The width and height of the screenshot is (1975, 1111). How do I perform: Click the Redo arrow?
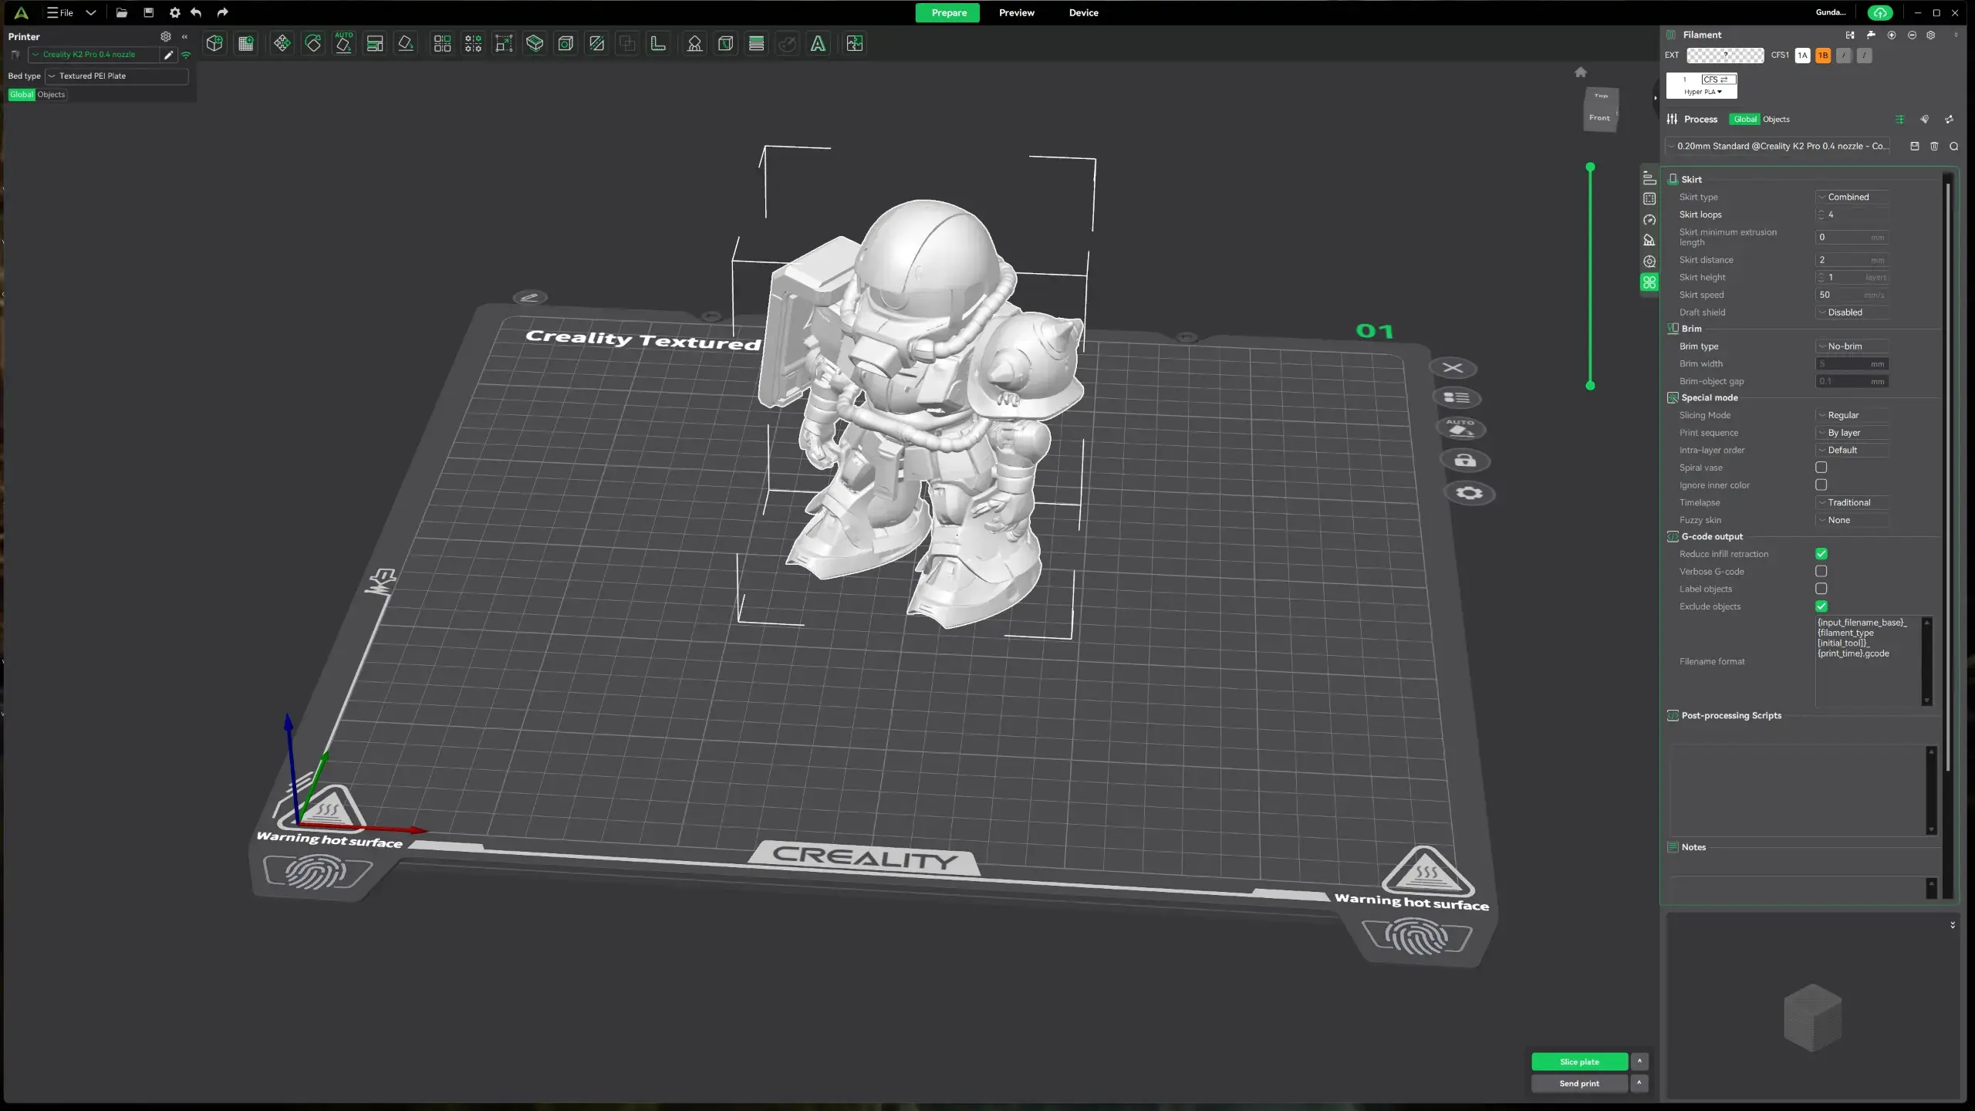point(222,12)
